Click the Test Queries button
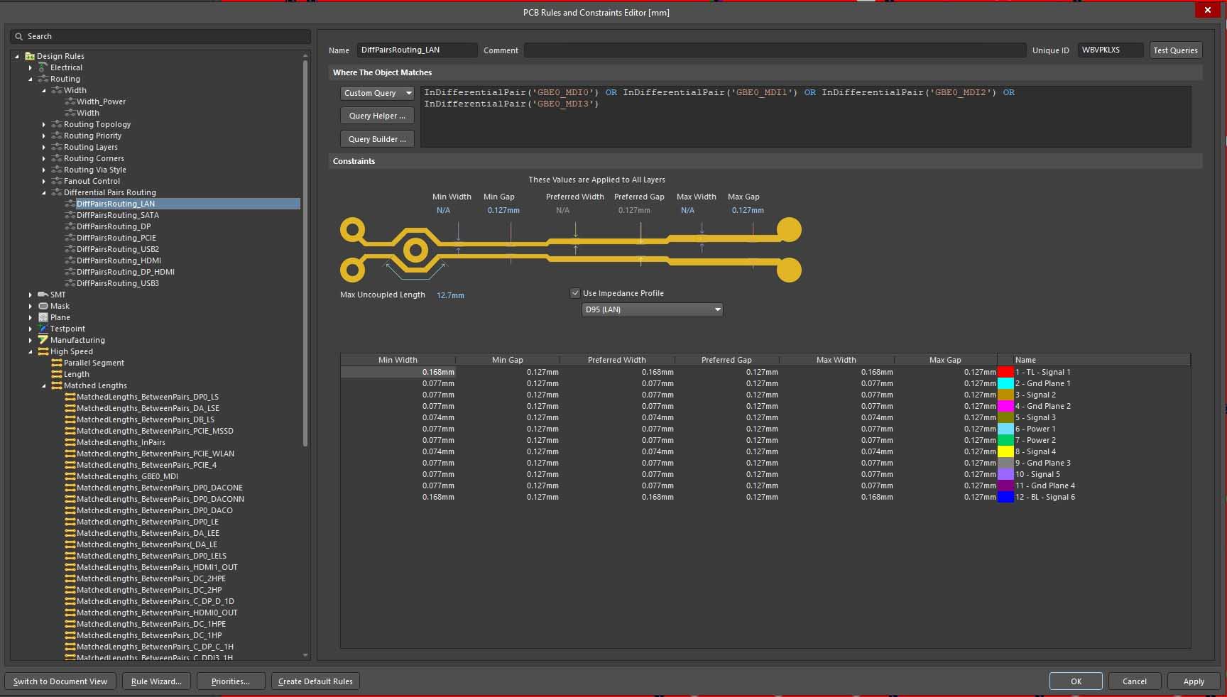This screenshot has height=697, width=1227. [x=1175, y=50]
